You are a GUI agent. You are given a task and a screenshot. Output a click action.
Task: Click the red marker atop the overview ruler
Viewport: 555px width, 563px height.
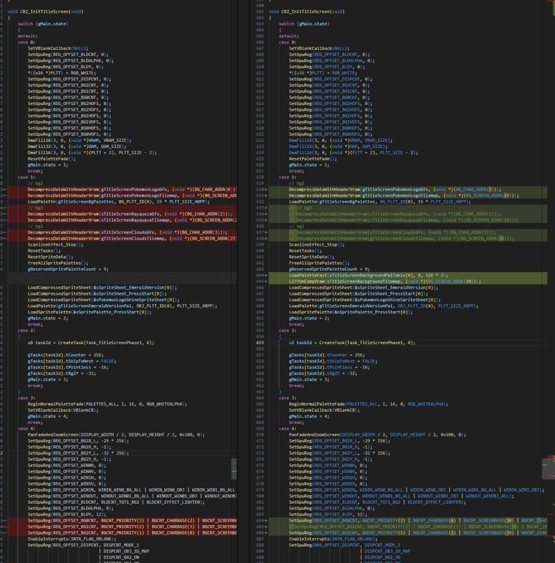(550, 2)
